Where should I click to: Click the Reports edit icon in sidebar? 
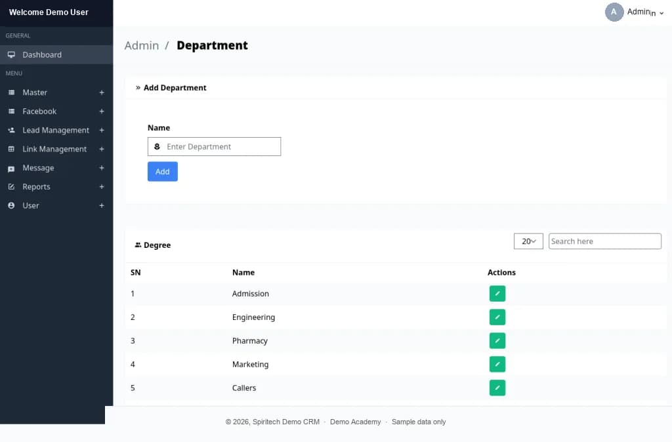coord(12,186)
